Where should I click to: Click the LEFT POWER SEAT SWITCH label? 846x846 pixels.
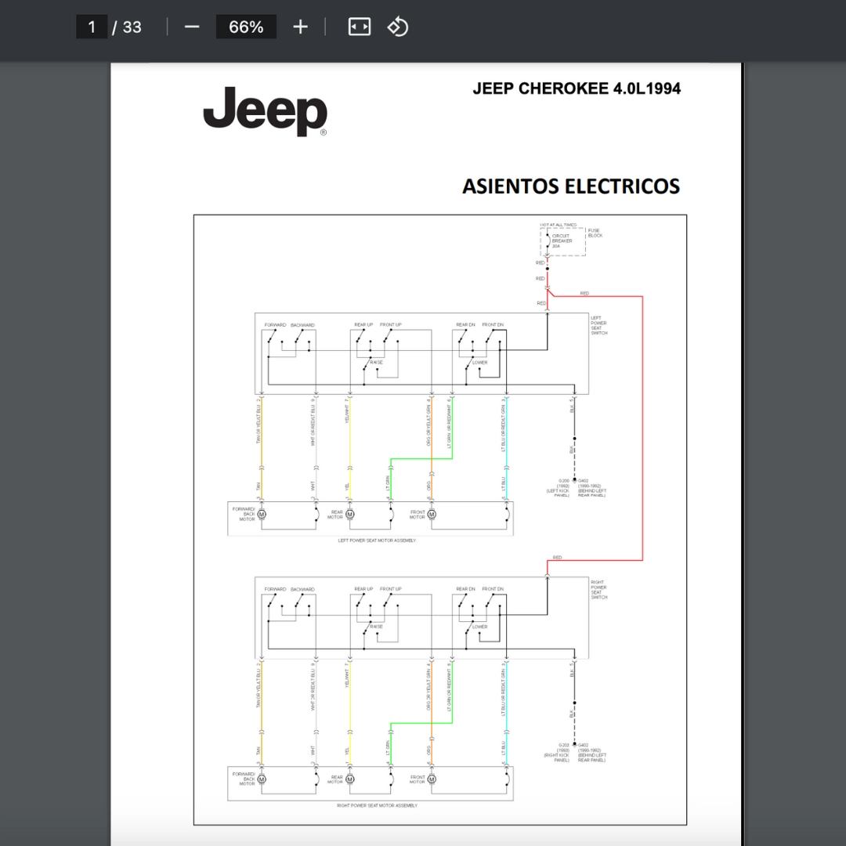click(x=599, y=325)
